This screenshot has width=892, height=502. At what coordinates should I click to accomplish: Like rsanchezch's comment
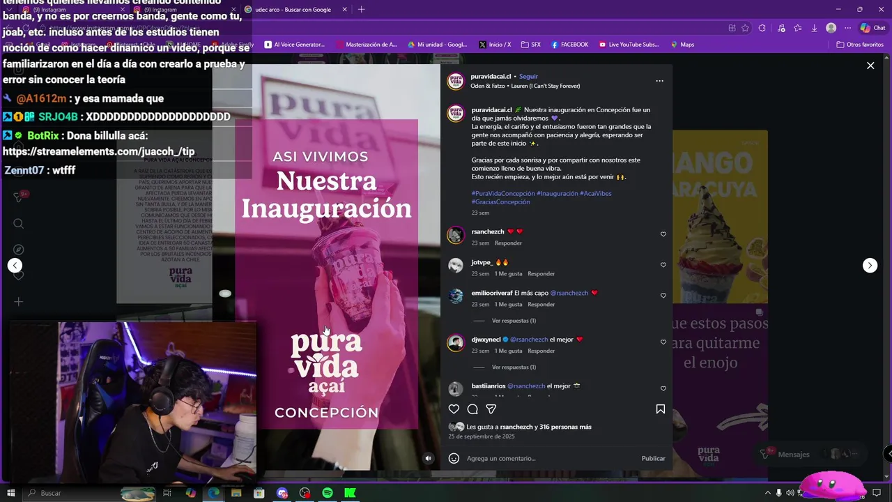pyautogui.click(x=663, y=234)
